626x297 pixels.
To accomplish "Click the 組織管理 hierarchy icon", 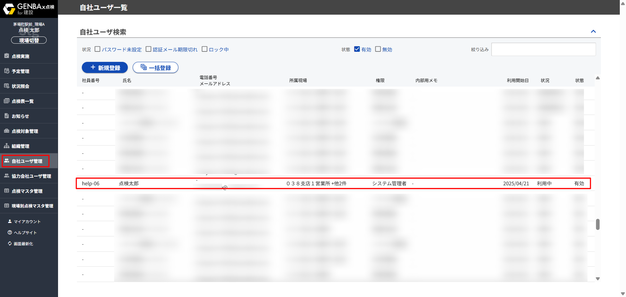I will [x=7, y=146].
